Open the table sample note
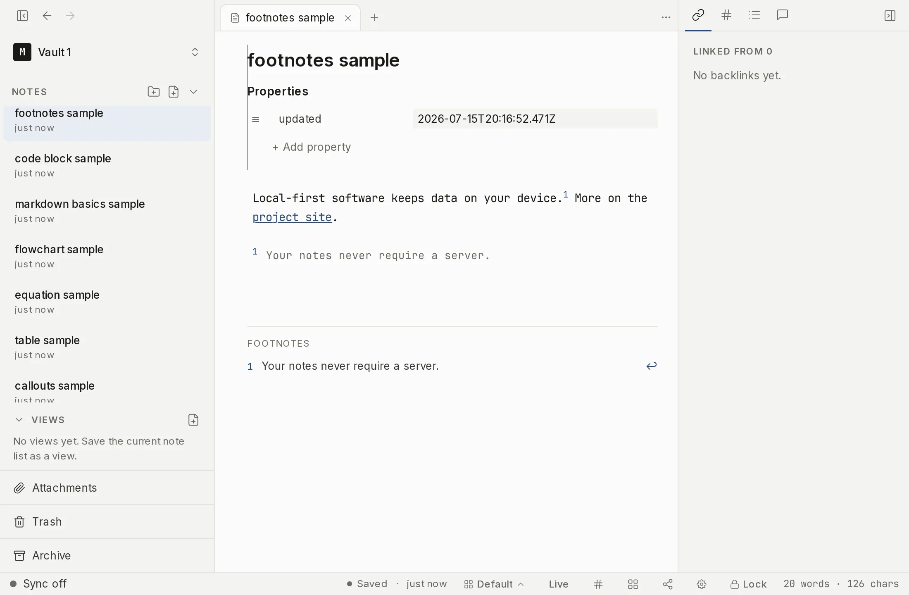The height and width of the screenshot is (595, 909). pos(107,347)
